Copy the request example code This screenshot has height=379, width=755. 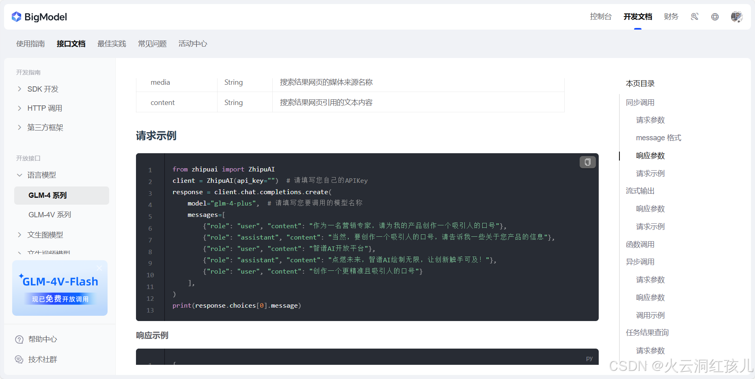587,162
